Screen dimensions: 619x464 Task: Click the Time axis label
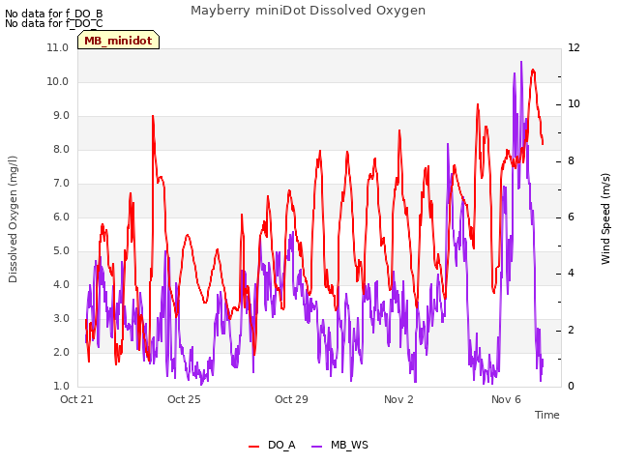pyautogui.click(x=547, y=415)
